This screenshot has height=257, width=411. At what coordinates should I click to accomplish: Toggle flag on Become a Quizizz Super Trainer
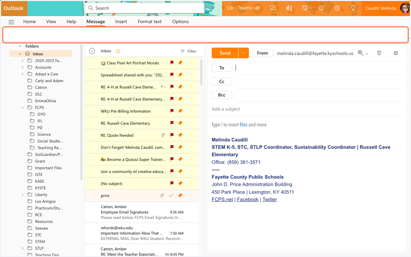(x=172, y=159)
